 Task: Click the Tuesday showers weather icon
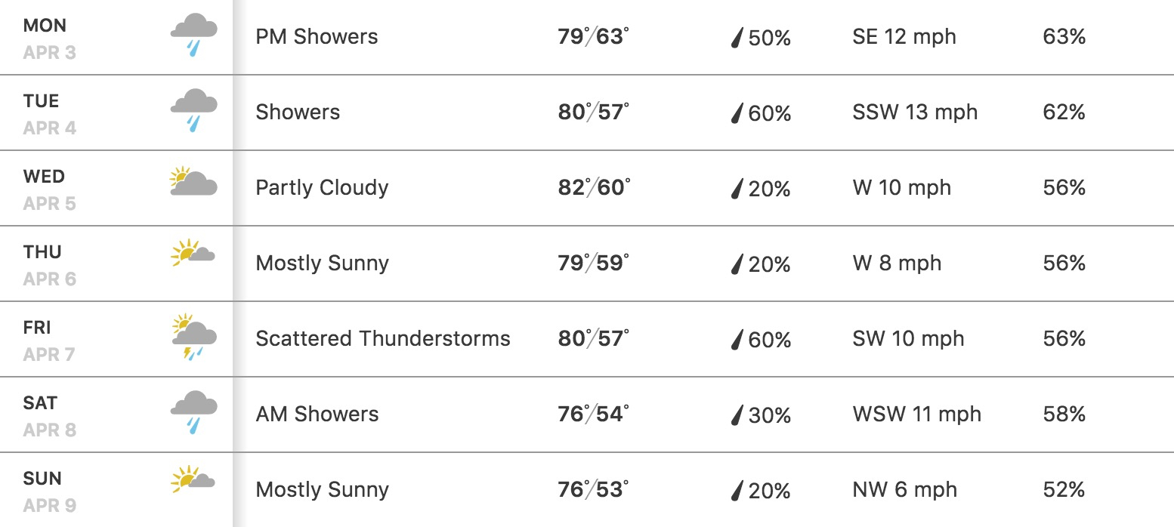pyautogui.click(x=194, y=112)
